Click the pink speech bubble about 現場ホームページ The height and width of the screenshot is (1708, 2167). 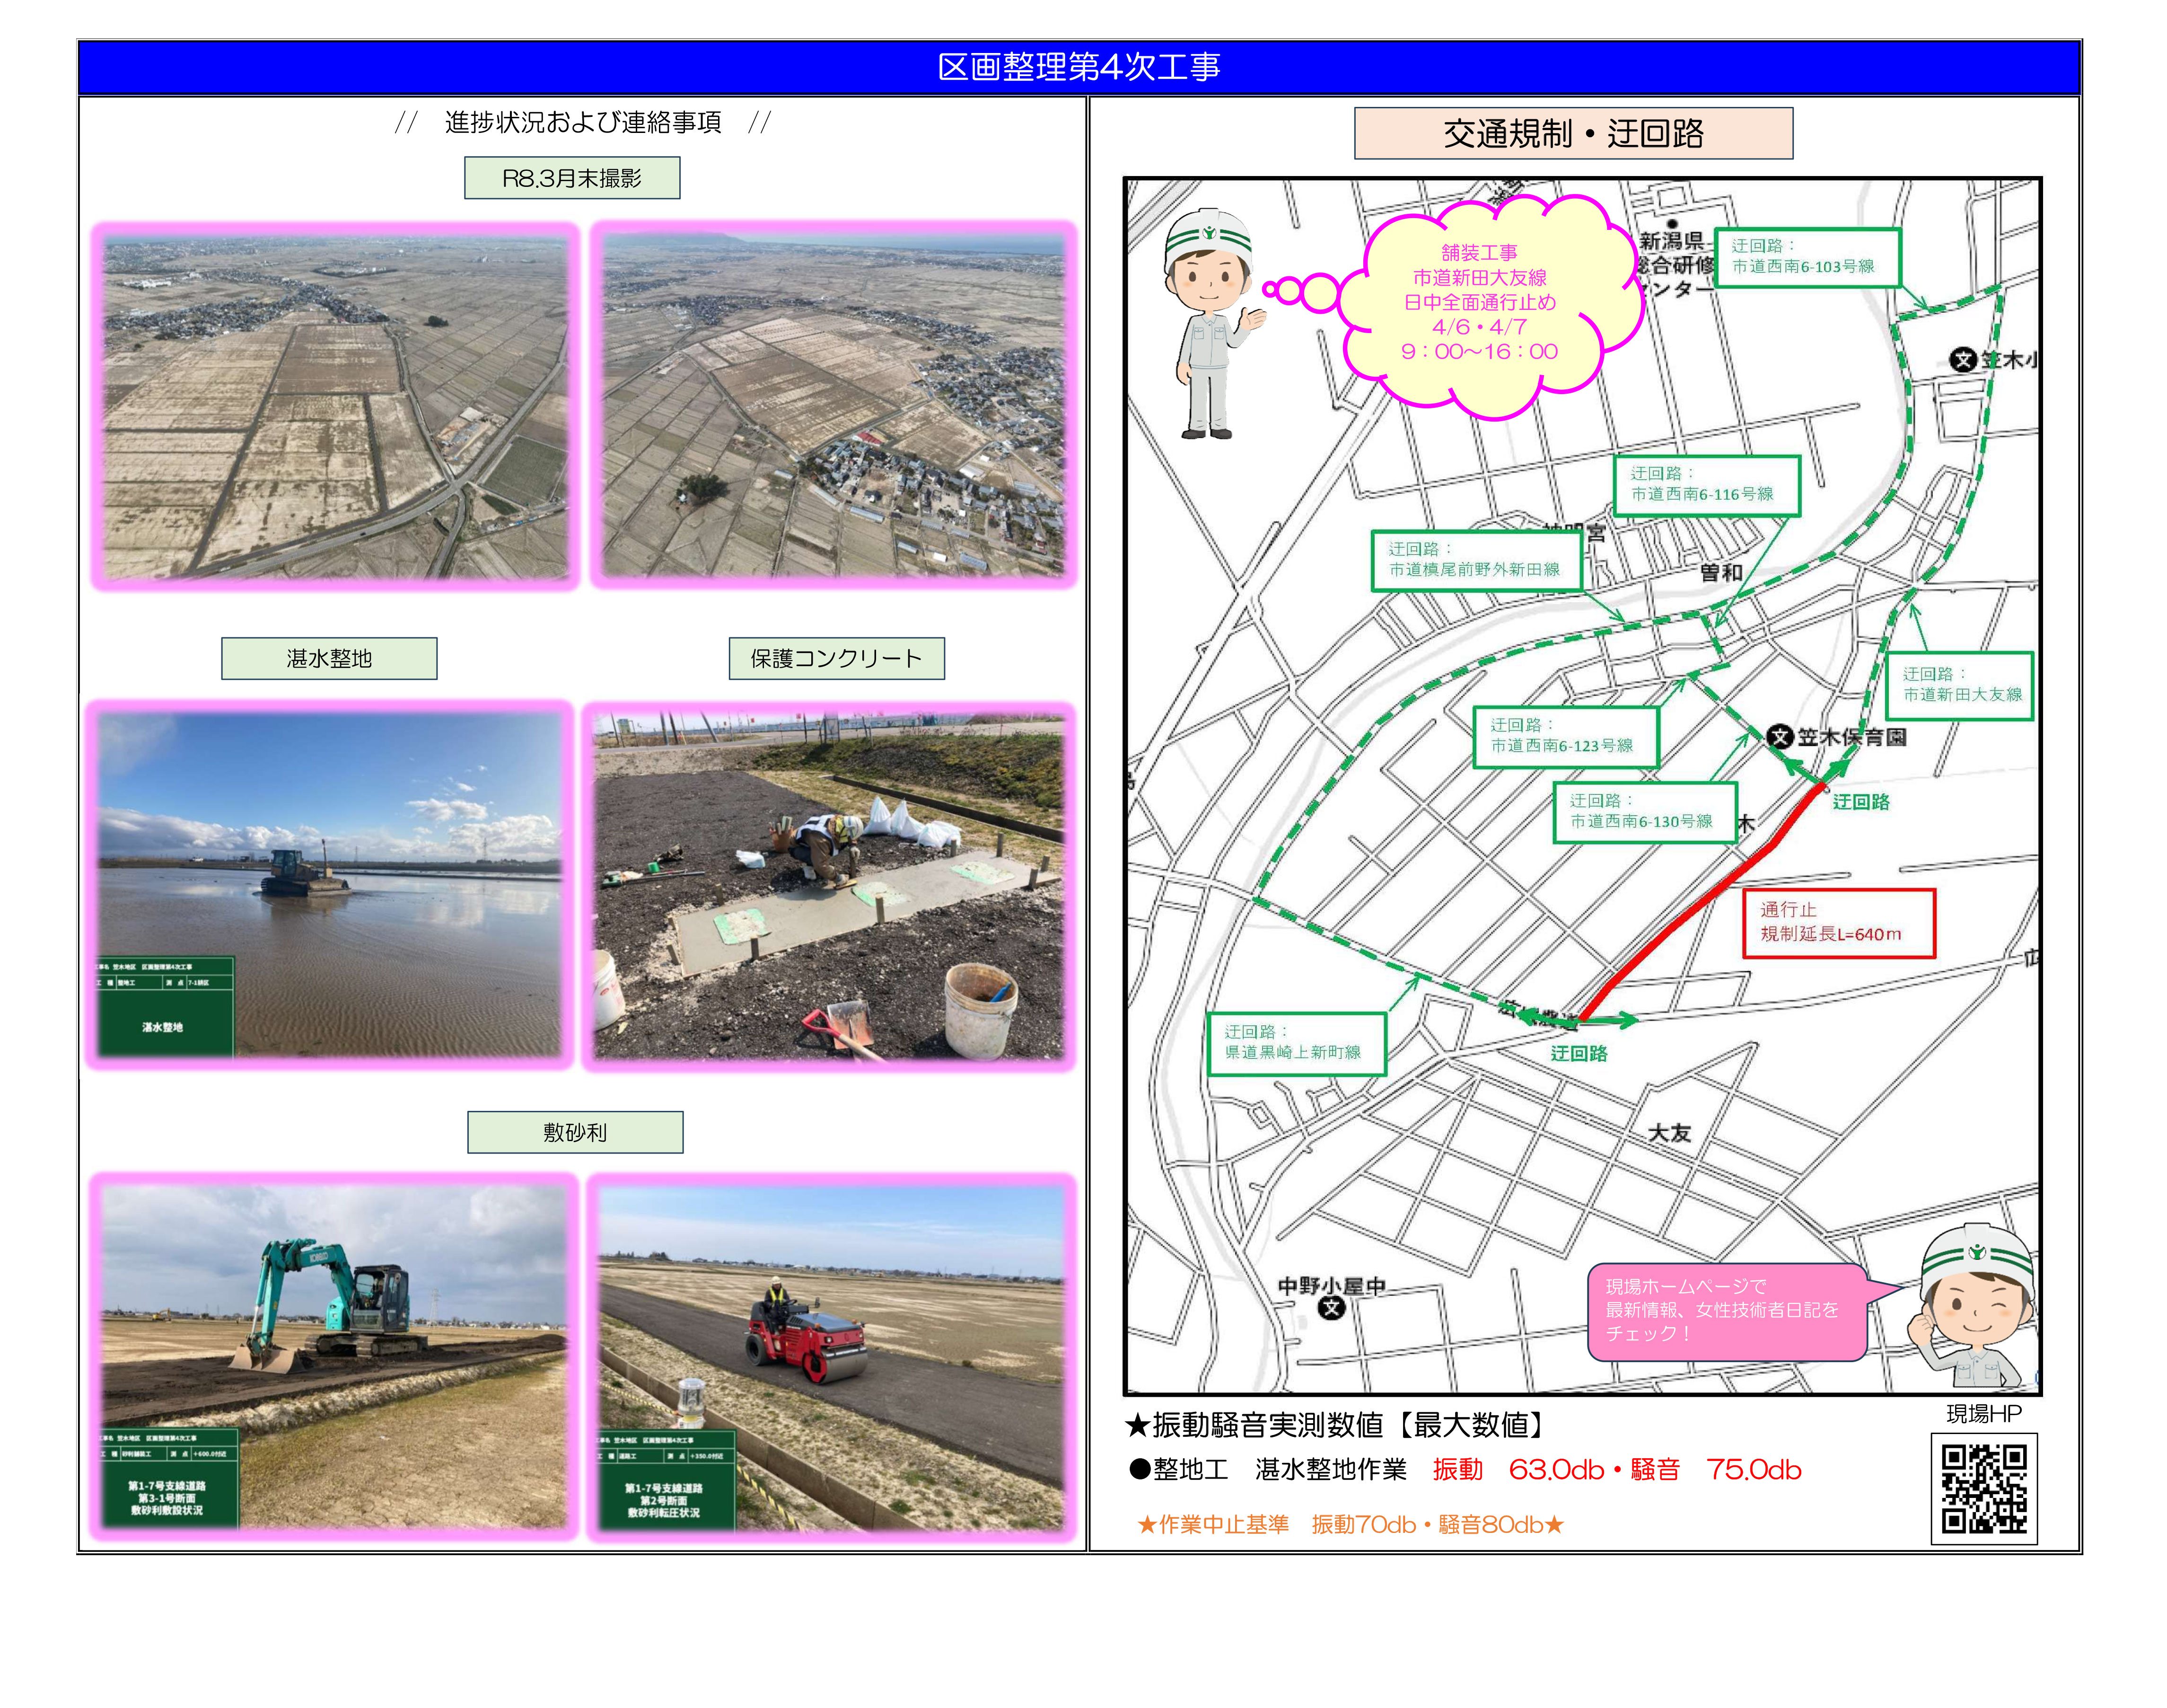pyautogui.click(x=1726, y=1311)
